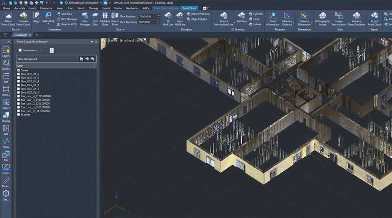Uncheck the Current slice checkbox
392x218 pixels.
(x=18, y=70)
